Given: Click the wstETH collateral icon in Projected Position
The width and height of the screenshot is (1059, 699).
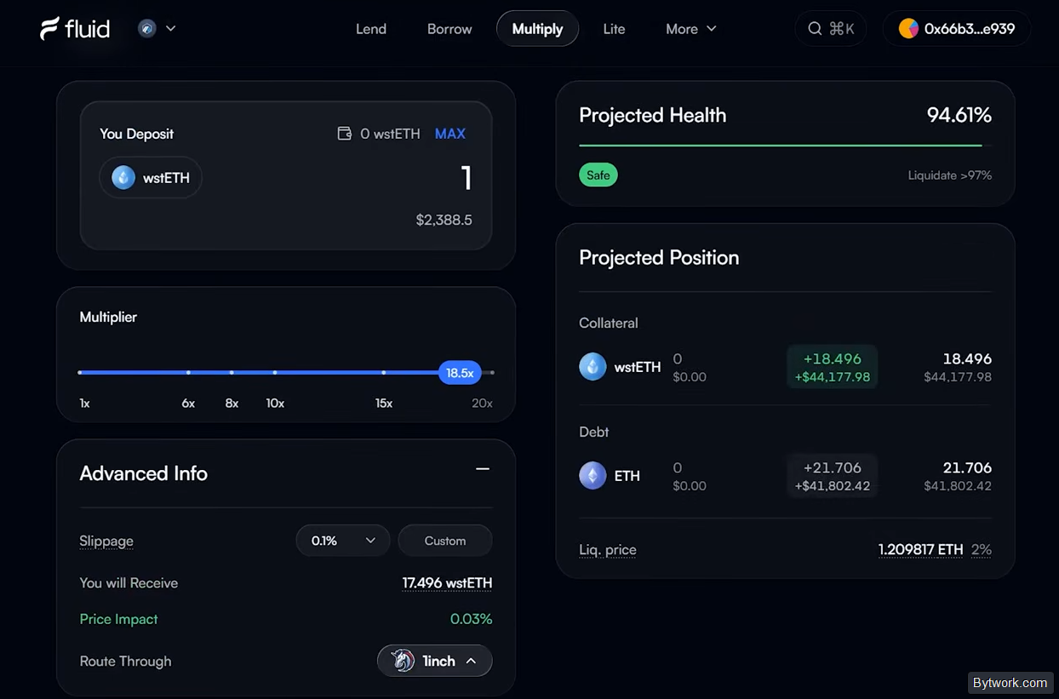Looking at the screenshot, I should click(x=592, y=367).
